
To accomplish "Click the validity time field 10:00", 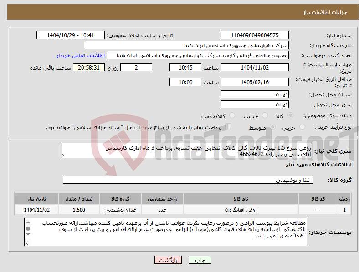I will pos(185,82).
